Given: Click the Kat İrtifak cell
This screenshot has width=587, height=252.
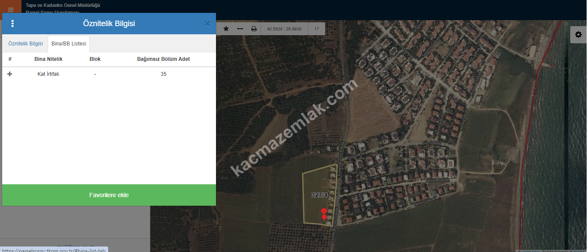Looking at the screenshot, I should [49, 74].
